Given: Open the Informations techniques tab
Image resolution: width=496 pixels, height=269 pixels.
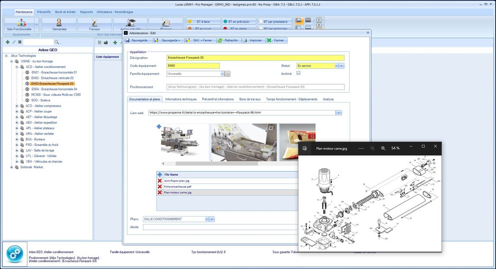Looking at the screenshot, I should [181, 99].
